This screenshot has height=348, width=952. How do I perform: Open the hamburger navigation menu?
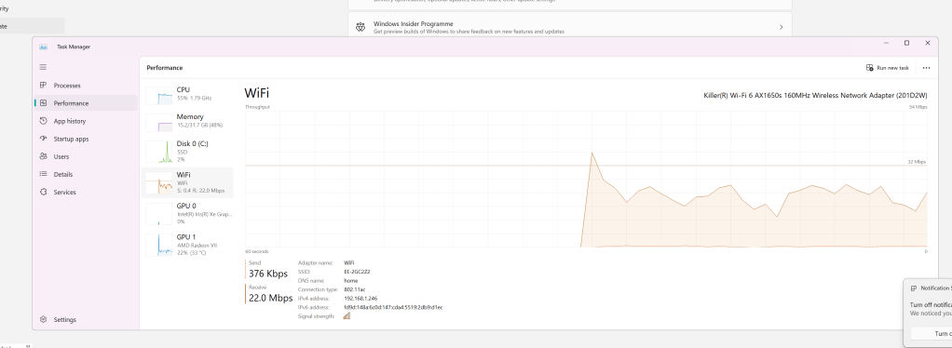[x=43, y=67]
